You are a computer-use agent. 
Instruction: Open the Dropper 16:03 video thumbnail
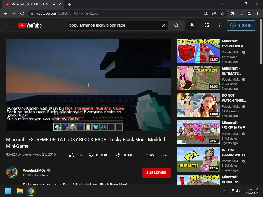(x=198, y=78)
